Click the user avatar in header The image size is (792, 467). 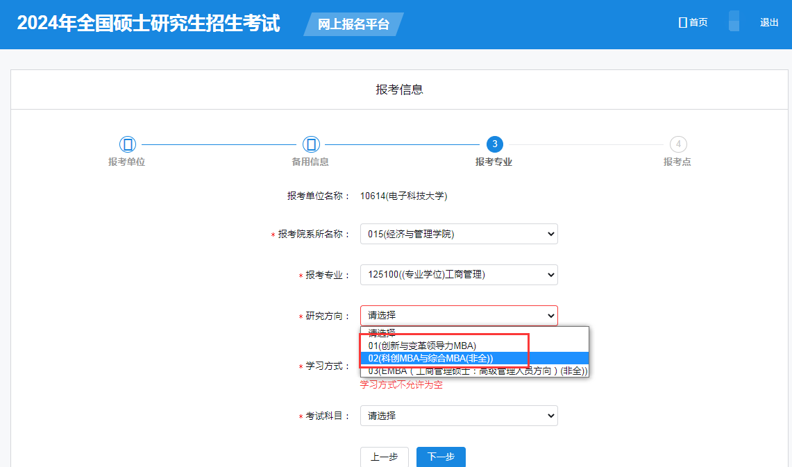tap(734, 22)
